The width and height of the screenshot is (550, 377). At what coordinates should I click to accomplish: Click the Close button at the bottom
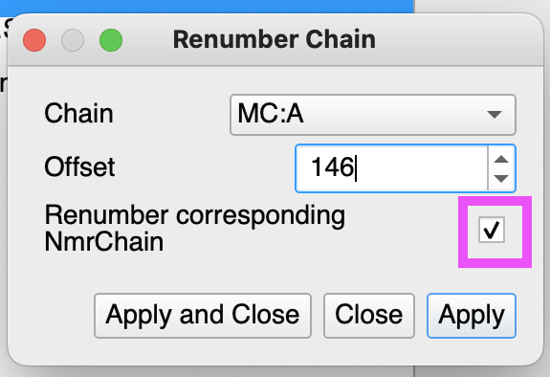[369, 316]
